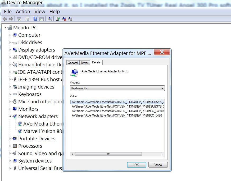Image resolution: width=231 pixels, height=181 pixels.
Task: Select the Marvell Yukon 88 tree item label
Action: 43,131
